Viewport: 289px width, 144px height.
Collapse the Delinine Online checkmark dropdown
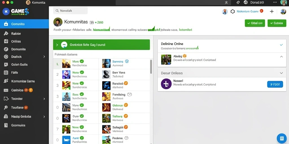point(281,45)
